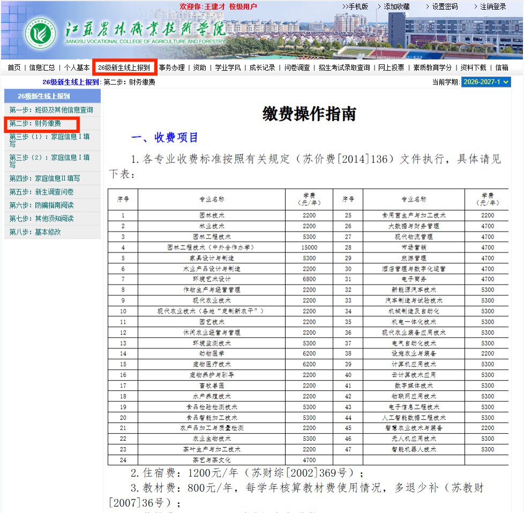Open the 事务办理 menu
Viewport: 524px width, 513px height.
[x=172, y=68]
